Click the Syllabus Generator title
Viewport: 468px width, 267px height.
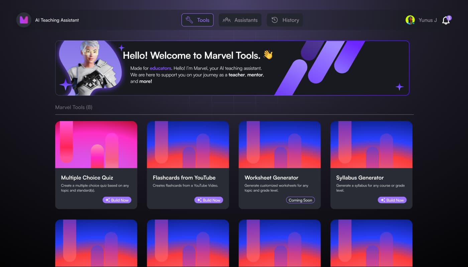click(360, 178)
